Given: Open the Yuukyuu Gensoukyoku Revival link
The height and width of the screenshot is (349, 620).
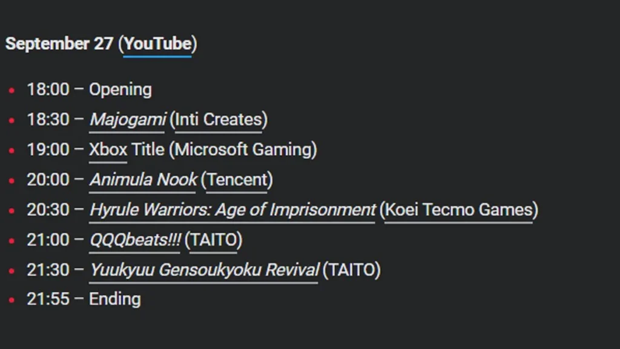Looking at the screenshot, I should point(204,270).
